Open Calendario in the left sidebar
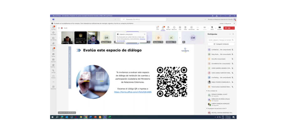The height and width of the screenshot is (131, 288). click(53, 60)
